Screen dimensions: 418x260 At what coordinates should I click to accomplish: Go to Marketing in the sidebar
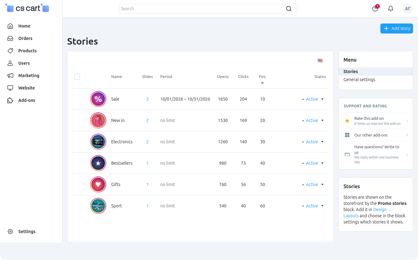pyautogui.click(x=29, y=76)
